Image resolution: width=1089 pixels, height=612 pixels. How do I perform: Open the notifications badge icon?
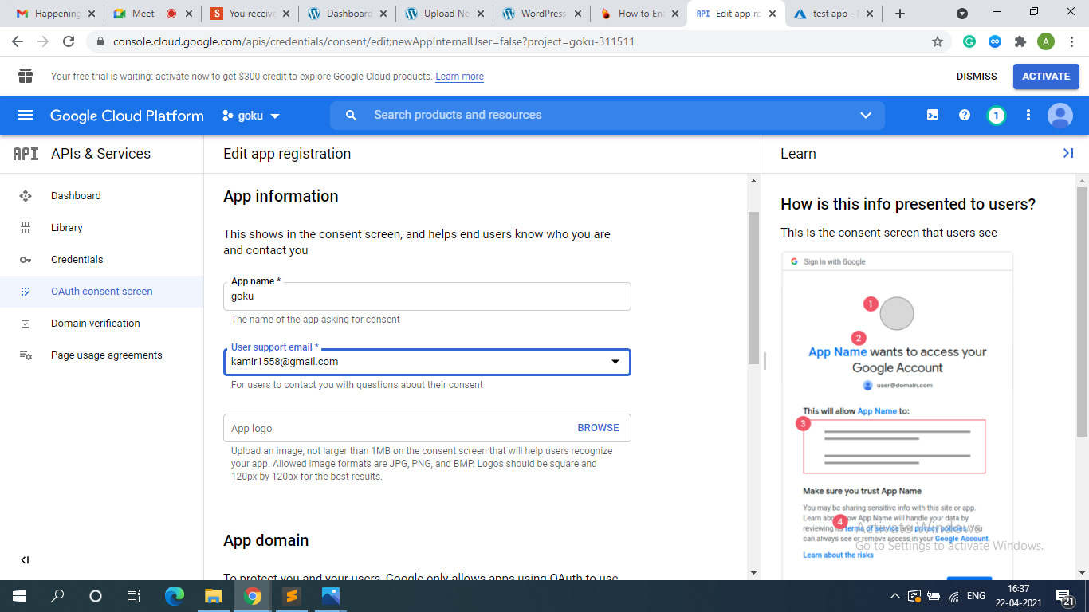tap(996, 116)
